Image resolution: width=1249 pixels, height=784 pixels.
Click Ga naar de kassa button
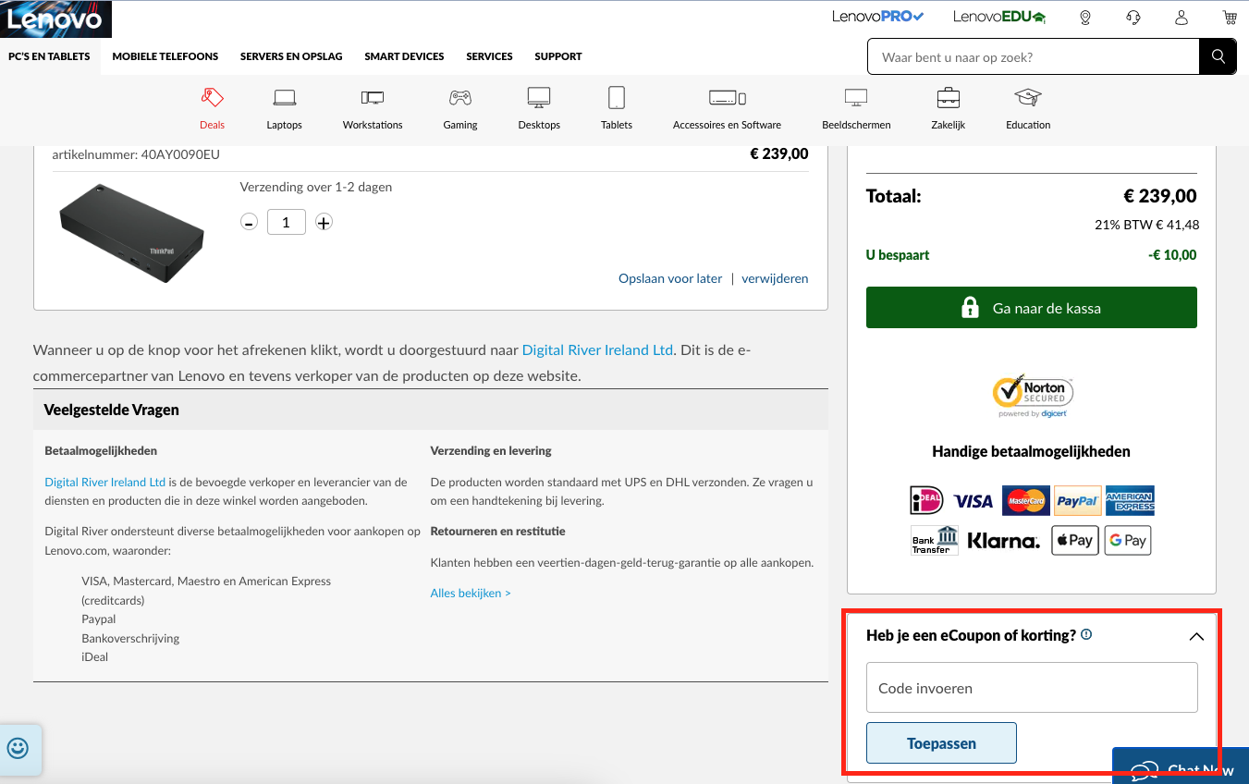(x=1031, y=307)
